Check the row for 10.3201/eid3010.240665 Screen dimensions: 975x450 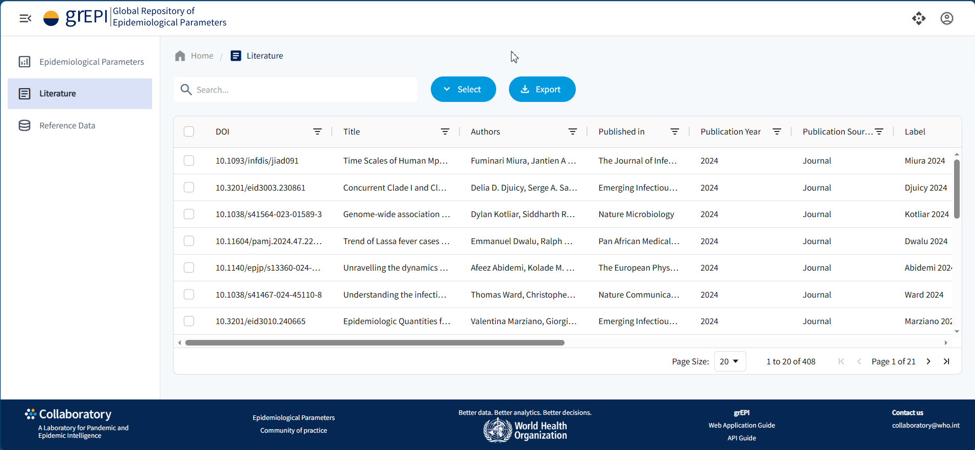tap(189, 321)
